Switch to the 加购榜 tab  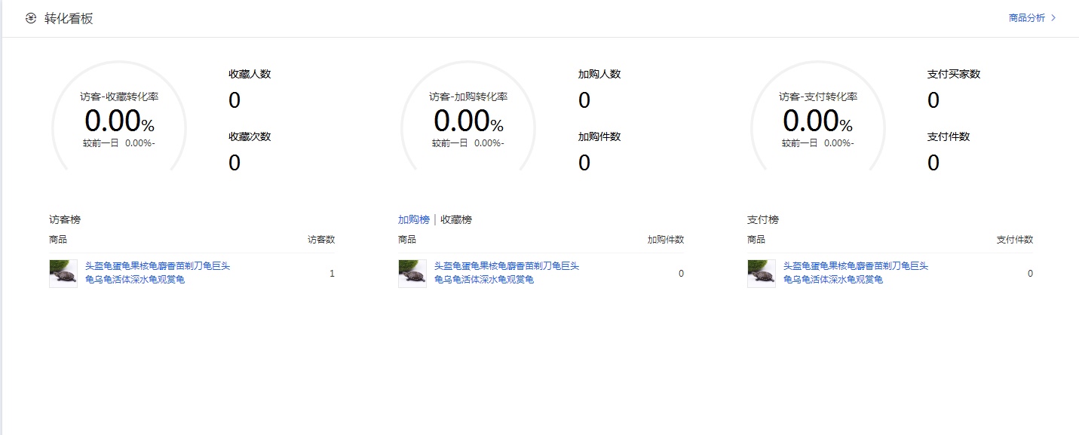tap(413, 219)
